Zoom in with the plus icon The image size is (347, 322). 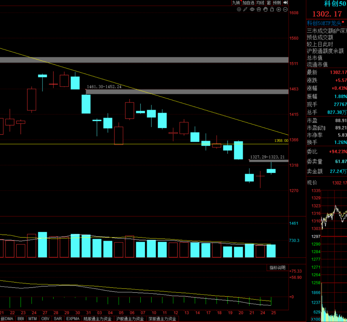pyautogui.click(x=279, y=9)
